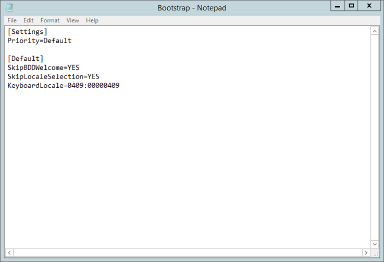Open the View menu
The width and height of the screenshot is (384, 262).
(72, 20)
